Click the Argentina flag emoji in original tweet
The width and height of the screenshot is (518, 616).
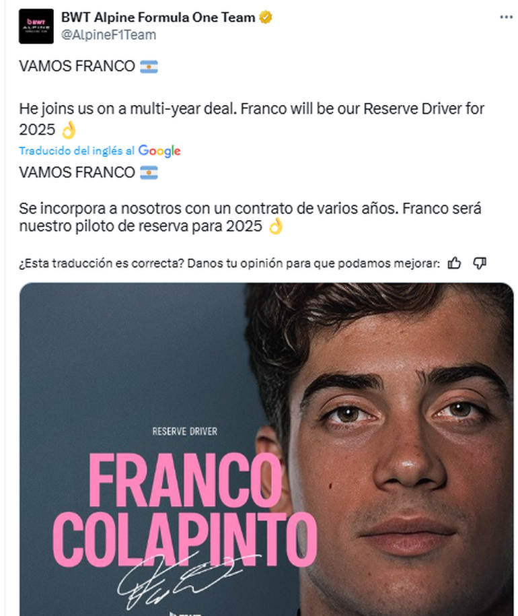pyautogui.click(x=149, y=67)
